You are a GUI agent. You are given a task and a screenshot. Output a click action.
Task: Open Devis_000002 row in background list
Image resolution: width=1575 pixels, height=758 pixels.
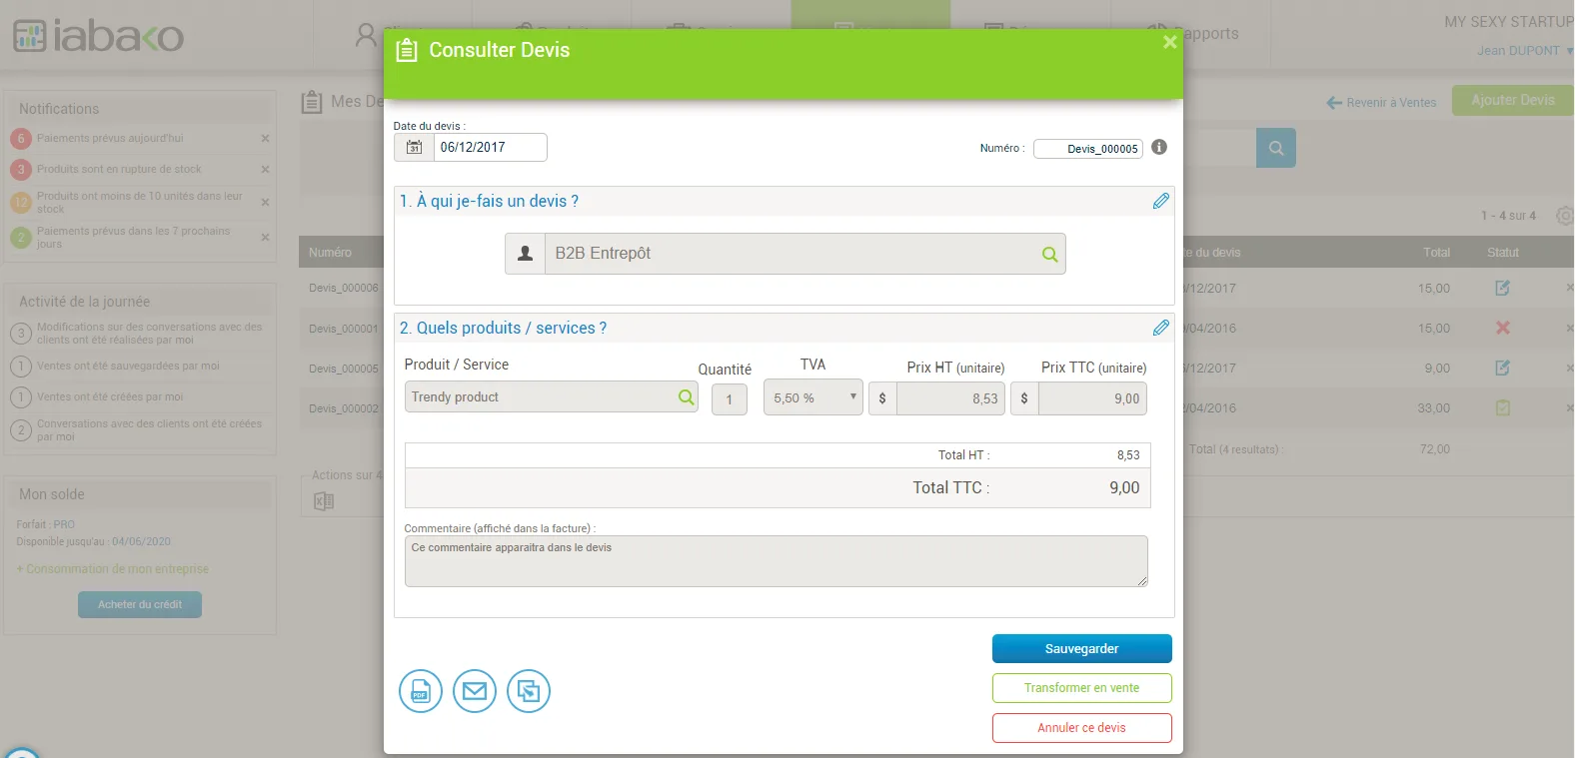(x=343, y=408)
